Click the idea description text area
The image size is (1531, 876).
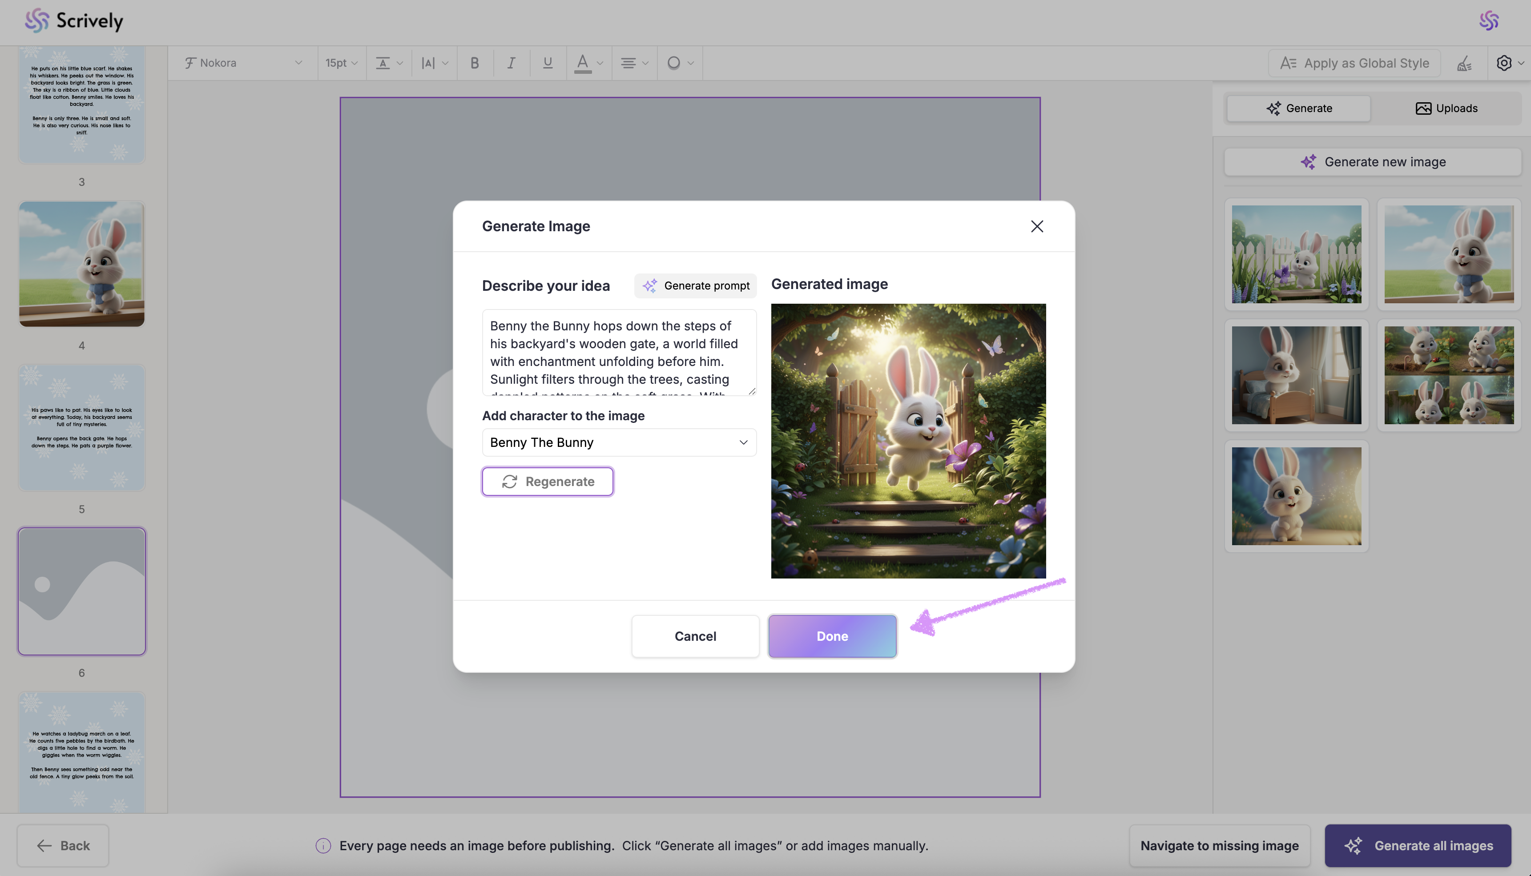pos(619,352)
